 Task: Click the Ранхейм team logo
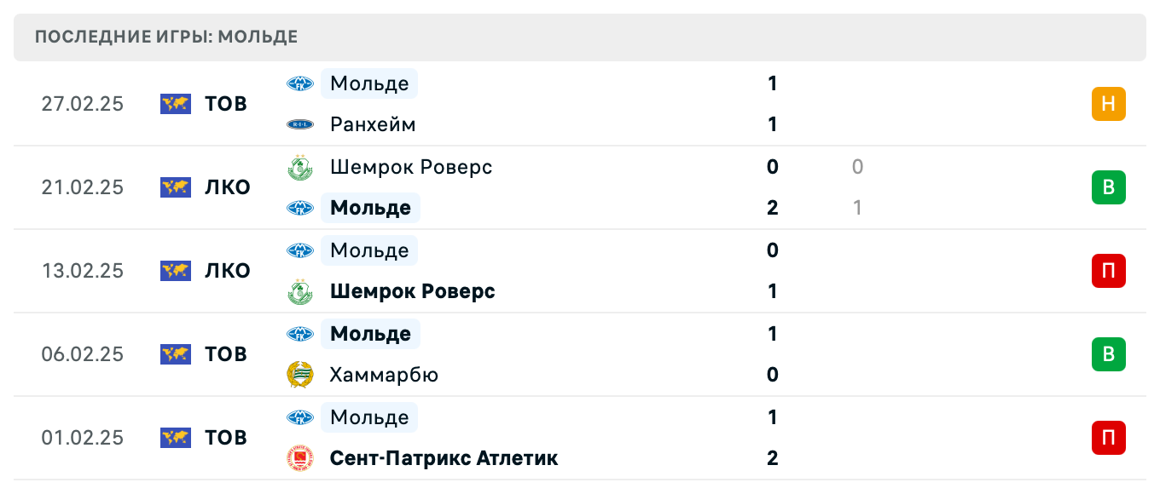300,124
